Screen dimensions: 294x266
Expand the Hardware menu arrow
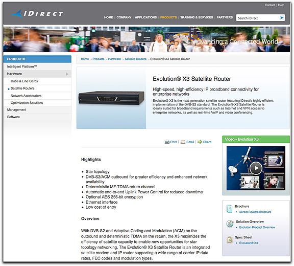[x=67, y=74]
